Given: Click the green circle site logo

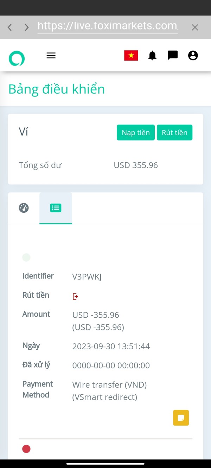Looking at the screenshot, I should (x=17, y=58).
